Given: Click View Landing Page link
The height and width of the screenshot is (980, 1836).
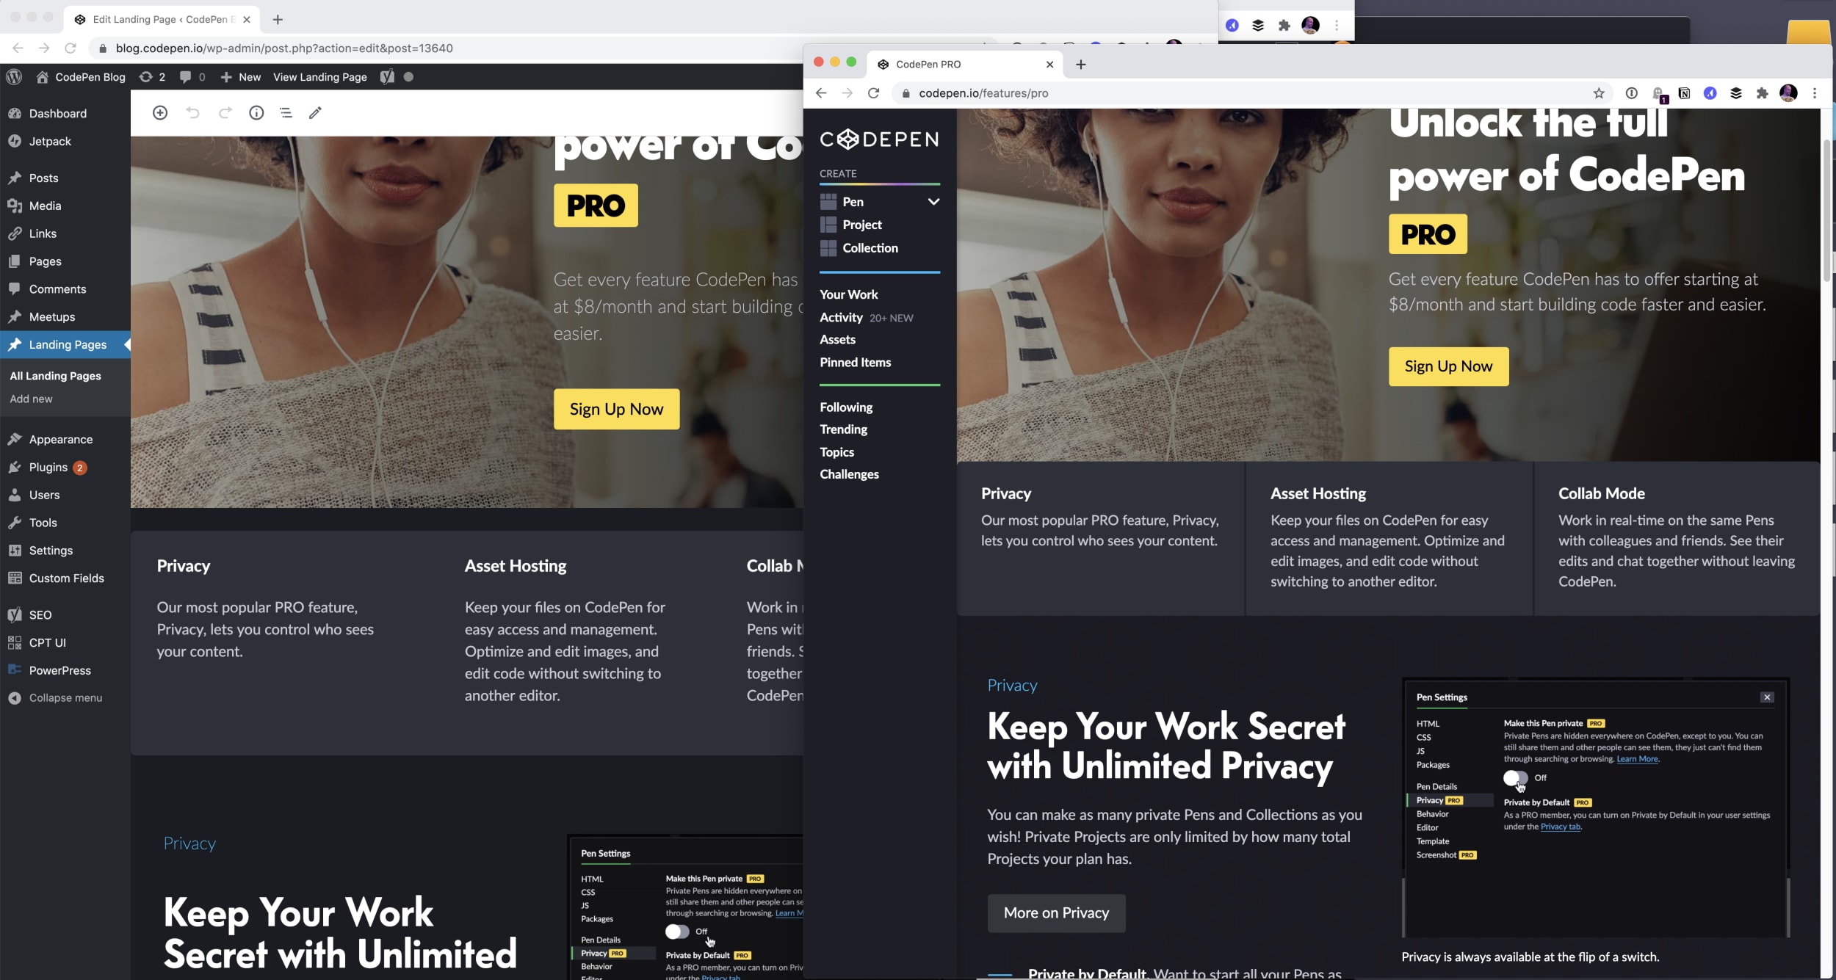Looking at the screenshot, I should click(320, 76).
